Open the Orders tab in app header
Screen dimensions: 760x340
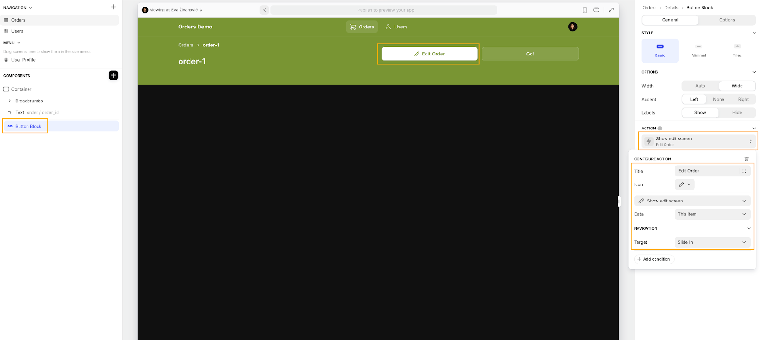coord(362,27)
